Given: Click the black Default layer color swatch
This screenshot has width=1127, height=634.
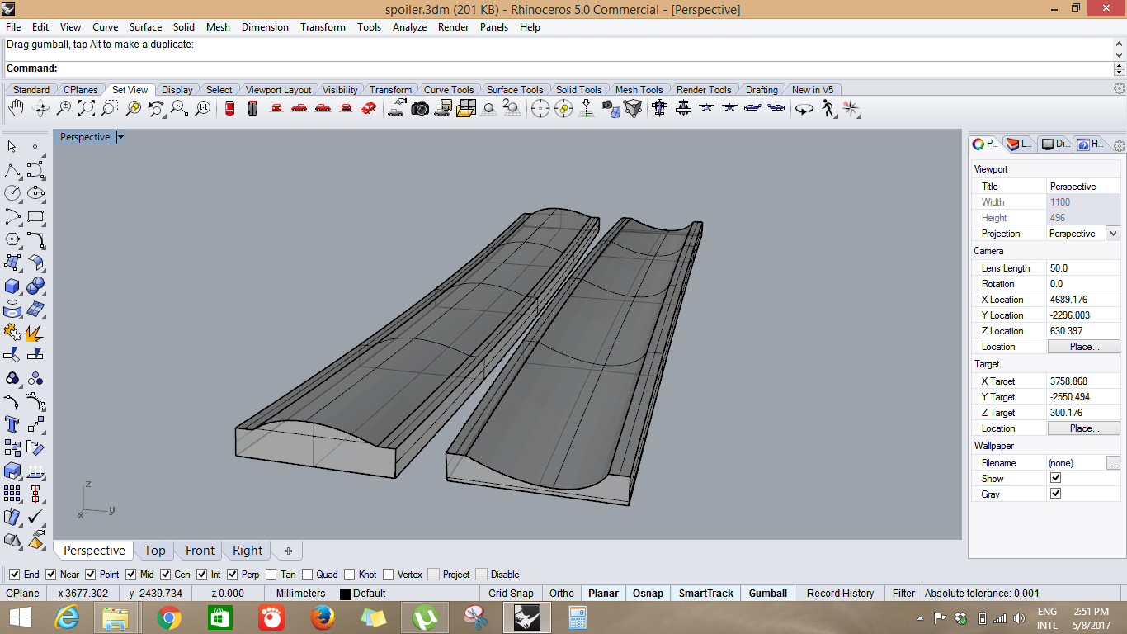Looking at the screenshot, I should pyautogui.click(x=346, y=594).
